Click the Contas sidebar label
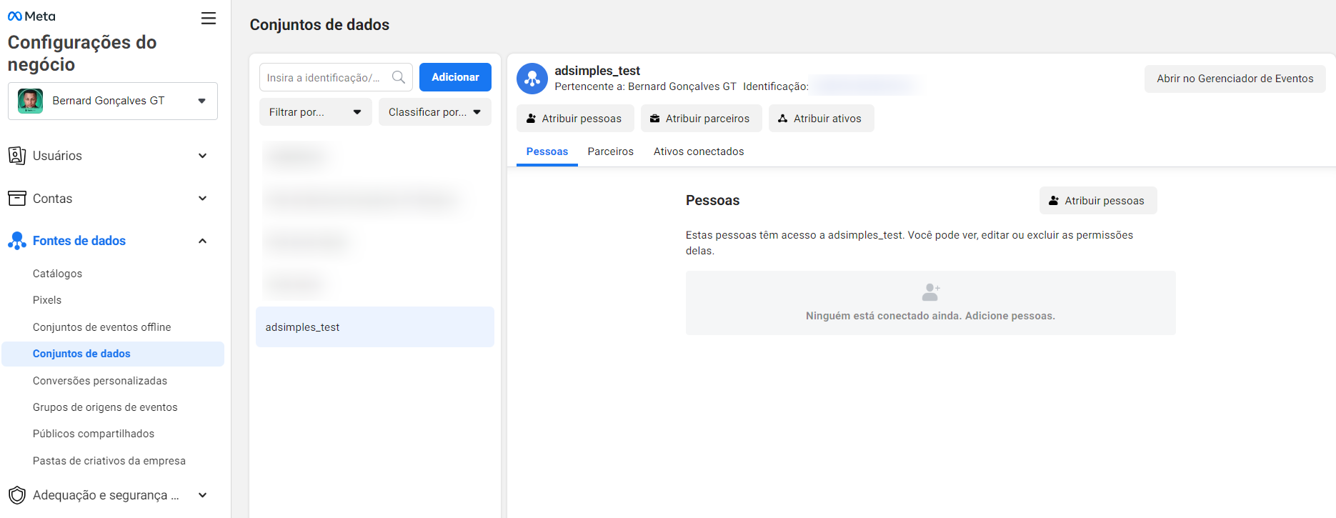Screen dimensions: 1336x518 pos(52,199)
